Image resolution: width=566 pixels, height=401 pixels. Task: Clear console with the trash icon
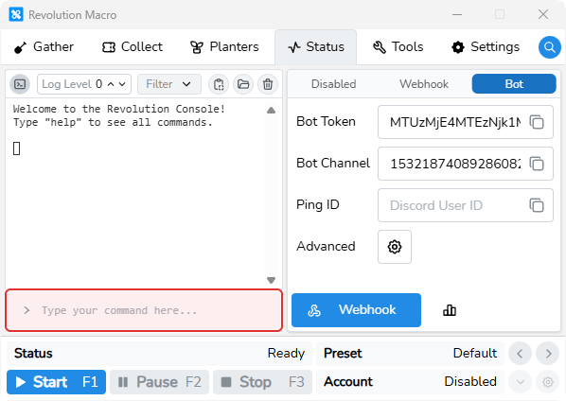pyautogui.click(x=268, y=84)
